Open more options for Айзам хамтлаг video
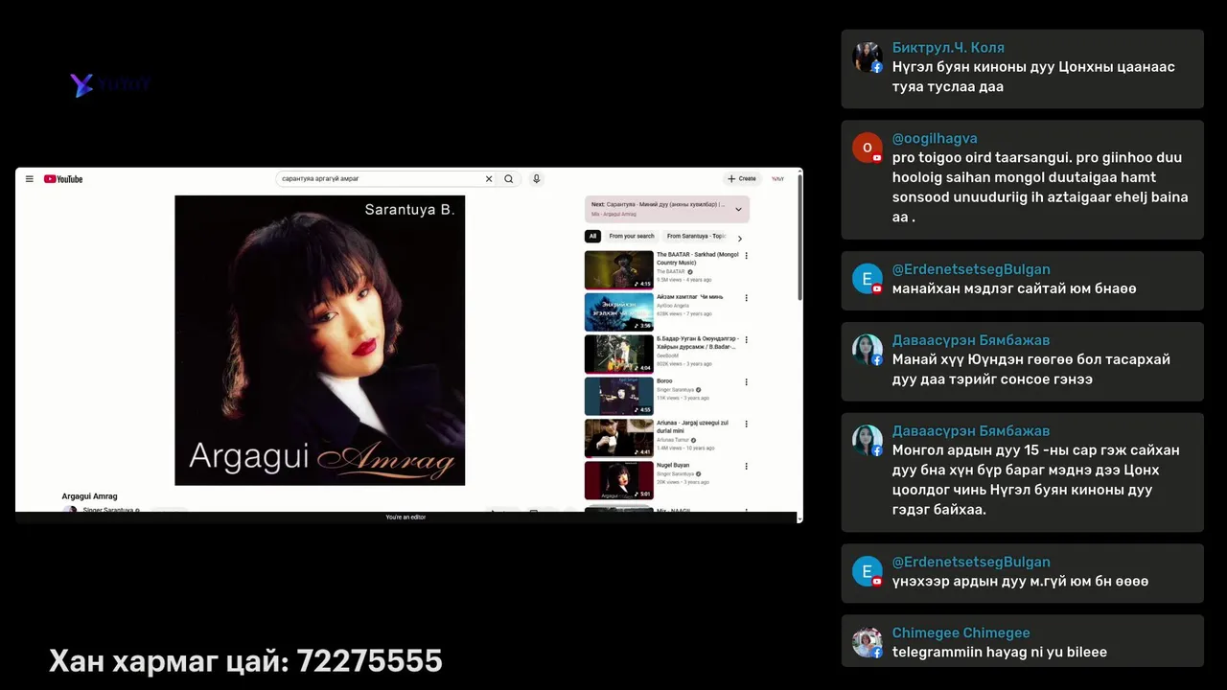This screenshot has width=1227, height=690. click(747, 298)
